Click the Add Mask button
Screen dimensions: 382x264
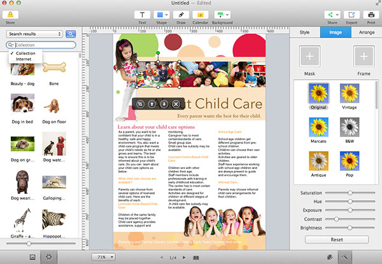point(311,57)
